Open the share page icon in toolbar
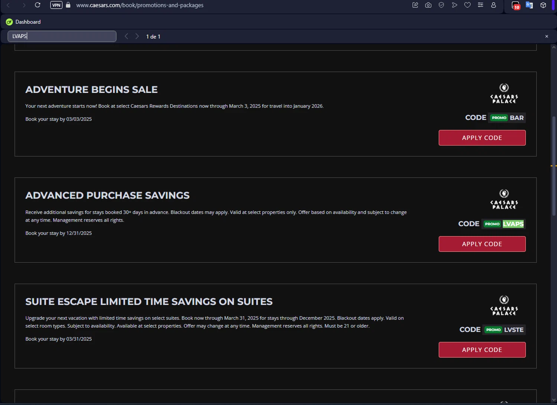The image size is (557, 405). [415, 5]
